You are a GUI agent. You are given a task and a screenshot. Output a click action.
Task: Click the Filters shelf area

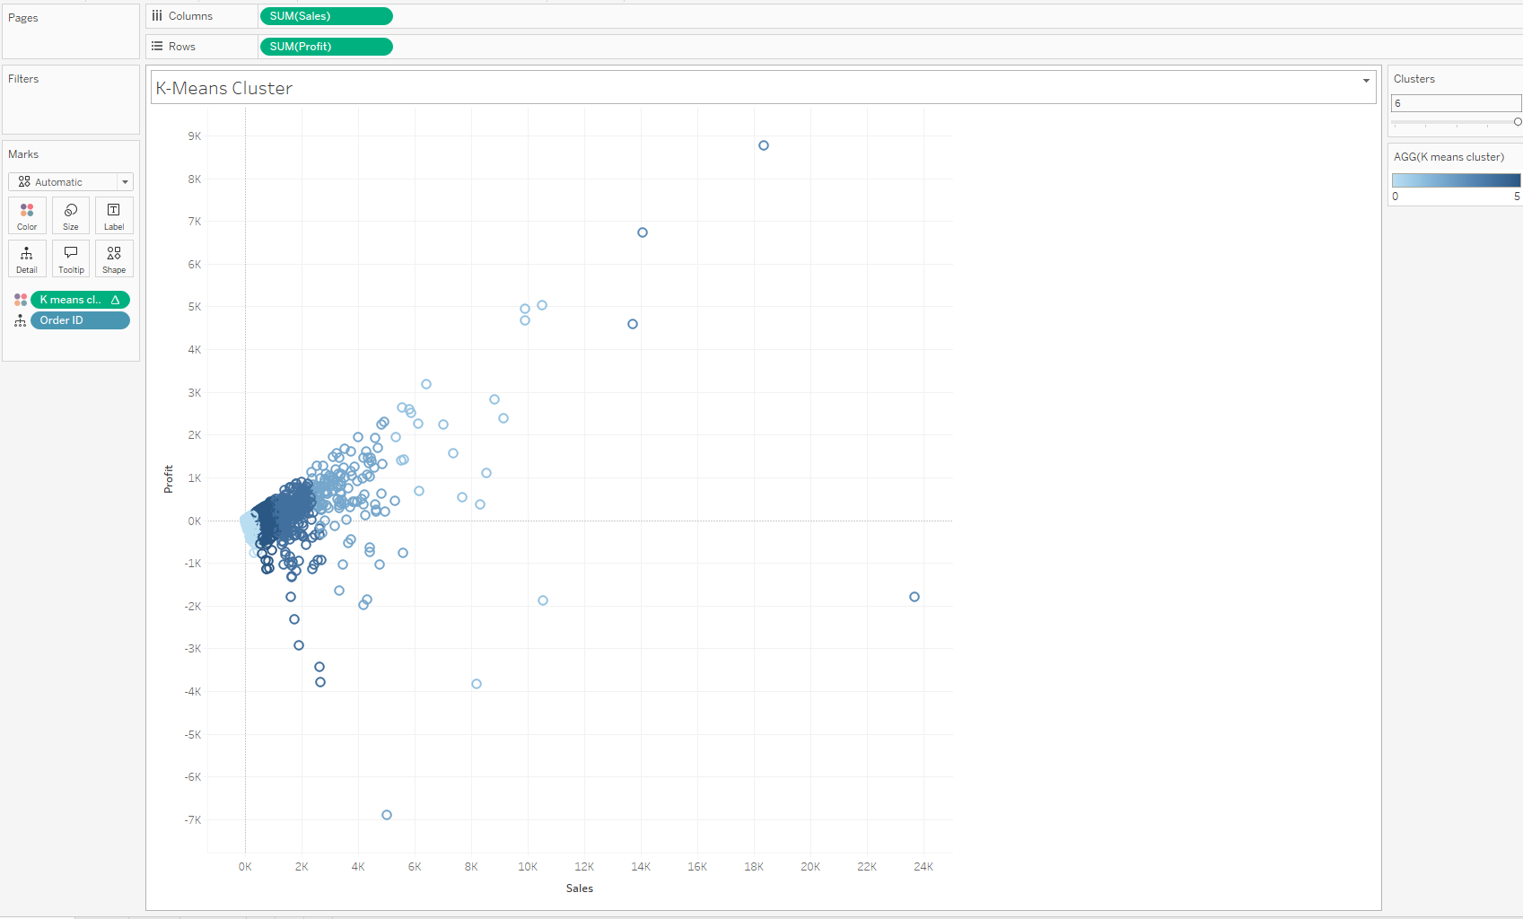click(70, 99)
